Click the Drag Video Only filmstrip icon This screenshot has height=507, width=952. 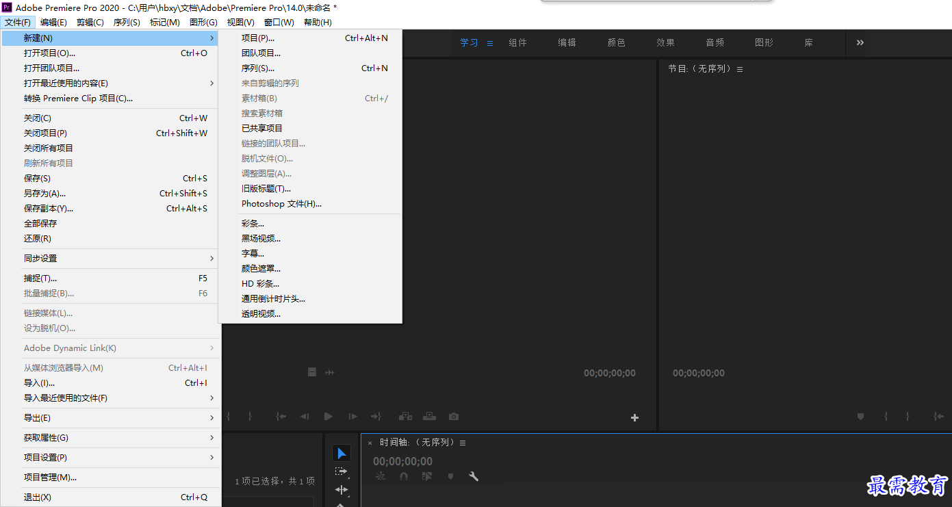[x=312, y=372]
